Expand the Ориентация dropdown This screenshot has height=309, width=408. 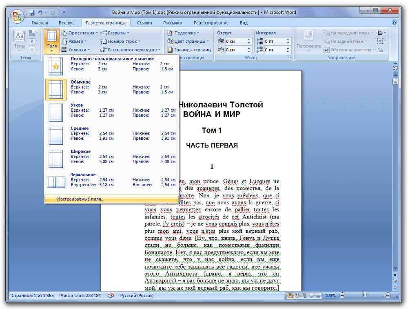(x=80, y=33)
